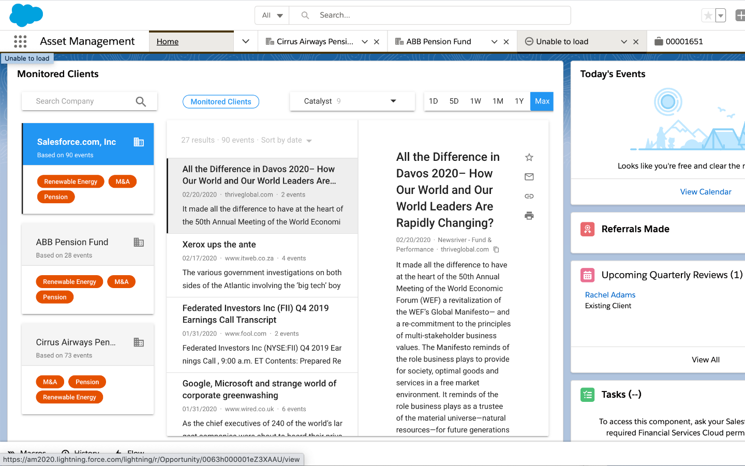Screen dimensions: 745x466
Task: Click the www.itweb.co.za source text
Action: [x=249, y=259]
